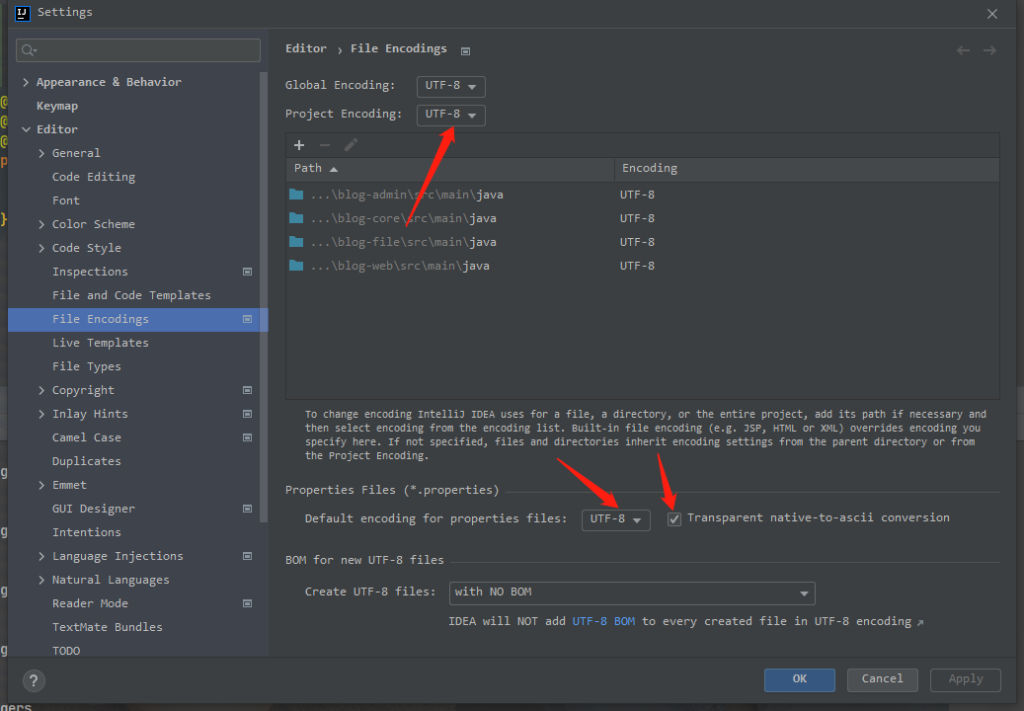Image resolution: width=1024 pixels, height=711 pixels.
Task: Sort by the Path column header
Action: coord(450,169)
